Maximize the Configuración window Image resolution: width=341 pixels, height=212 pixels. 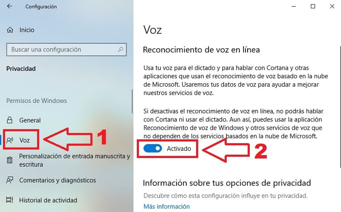tap(313, 6)
